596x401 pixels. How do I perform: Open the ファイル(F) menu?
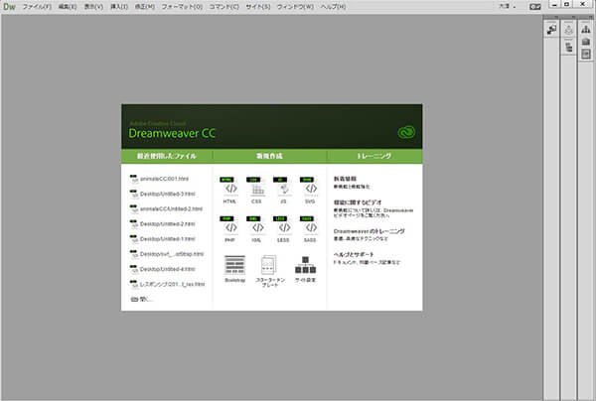[x=37, y=7]
